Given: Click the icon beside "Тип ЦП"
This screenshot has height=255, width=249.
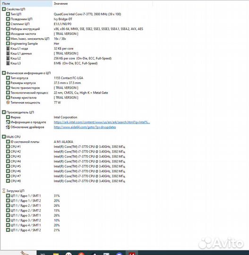Looking at the screenshot, I should [x=8, y=14].
